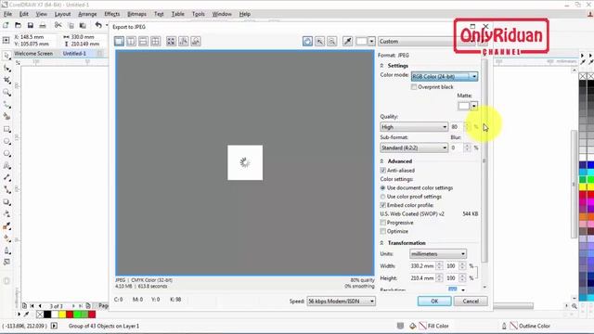
Task: Open the Bitmaps menu
Action: click(136, 14)
